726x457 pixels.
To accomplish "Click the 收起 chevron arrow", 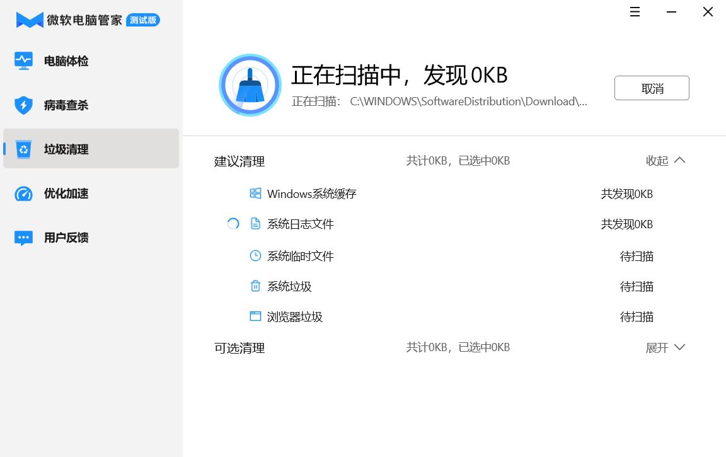I will pyautogui.click(x=679, y=160).
